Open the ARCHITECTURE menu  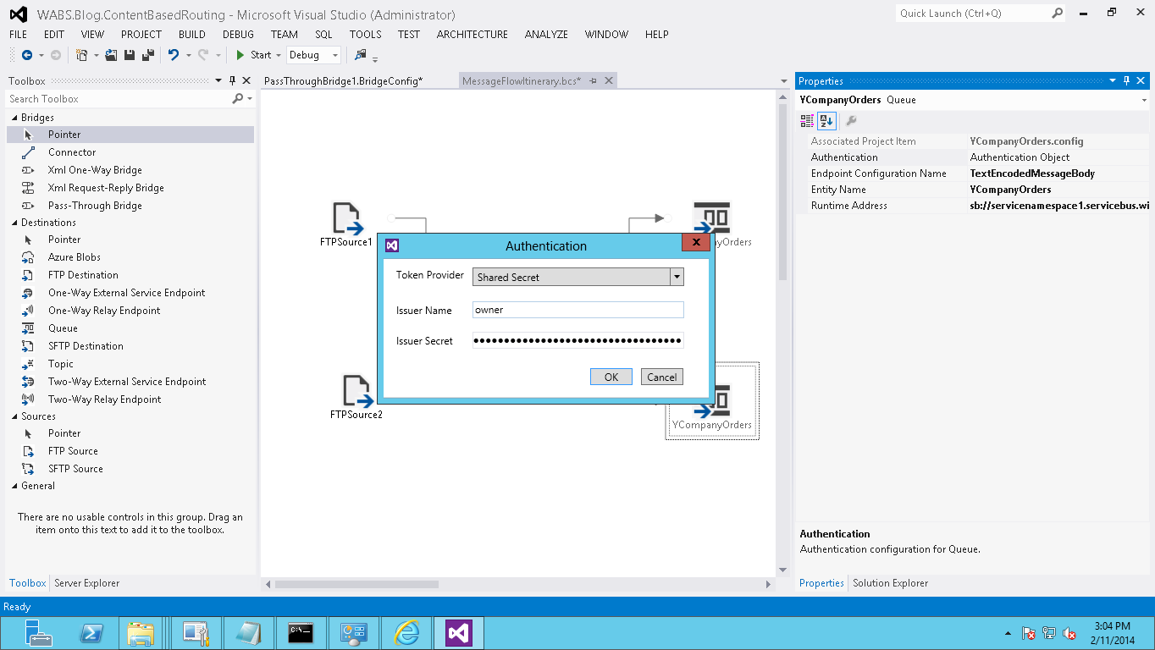[x=472, y=35]
